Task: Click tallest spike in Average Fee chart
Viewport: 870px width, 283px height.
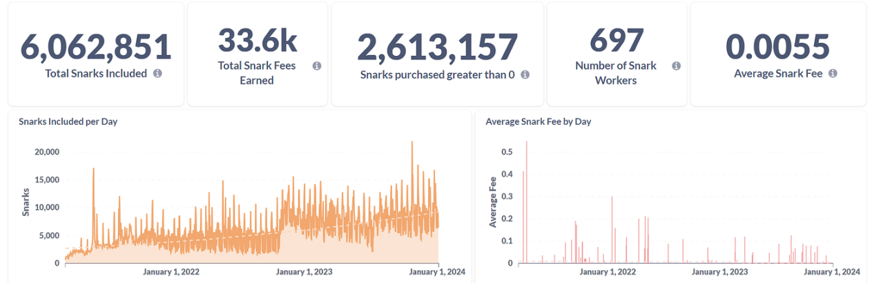Action: tap(526, 143)
